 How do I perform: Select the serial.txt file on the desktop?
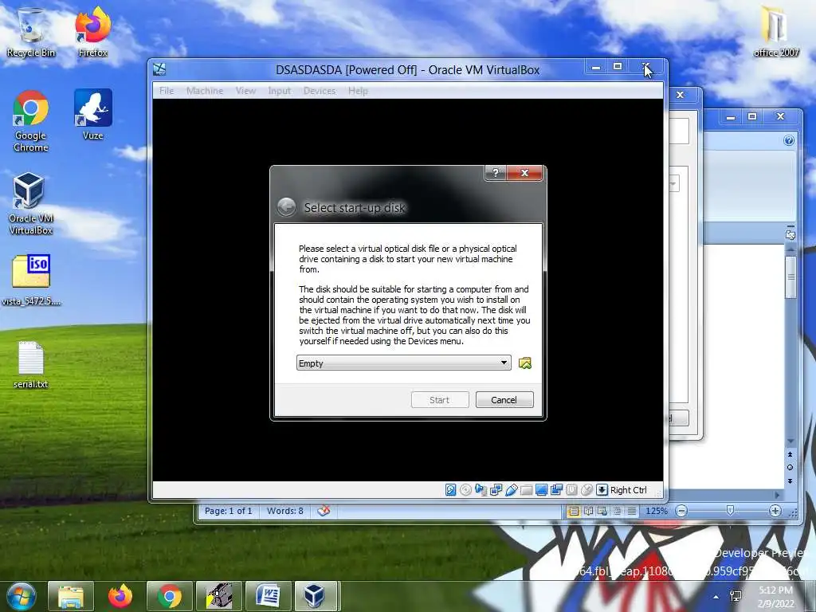(x=31, y=364)
